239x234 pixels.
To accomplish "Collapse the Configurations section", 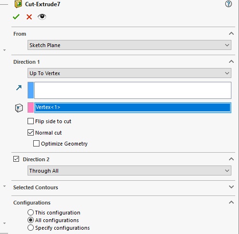I will coord(231,202).
